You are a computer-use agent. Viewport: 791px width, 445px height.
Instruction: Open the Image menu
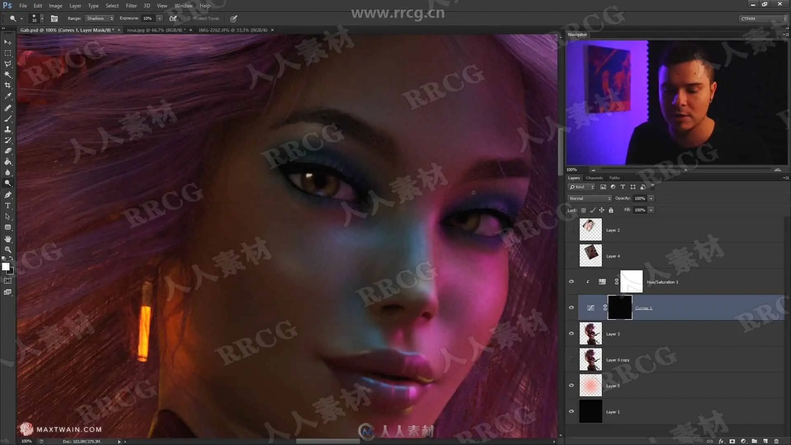56,6
